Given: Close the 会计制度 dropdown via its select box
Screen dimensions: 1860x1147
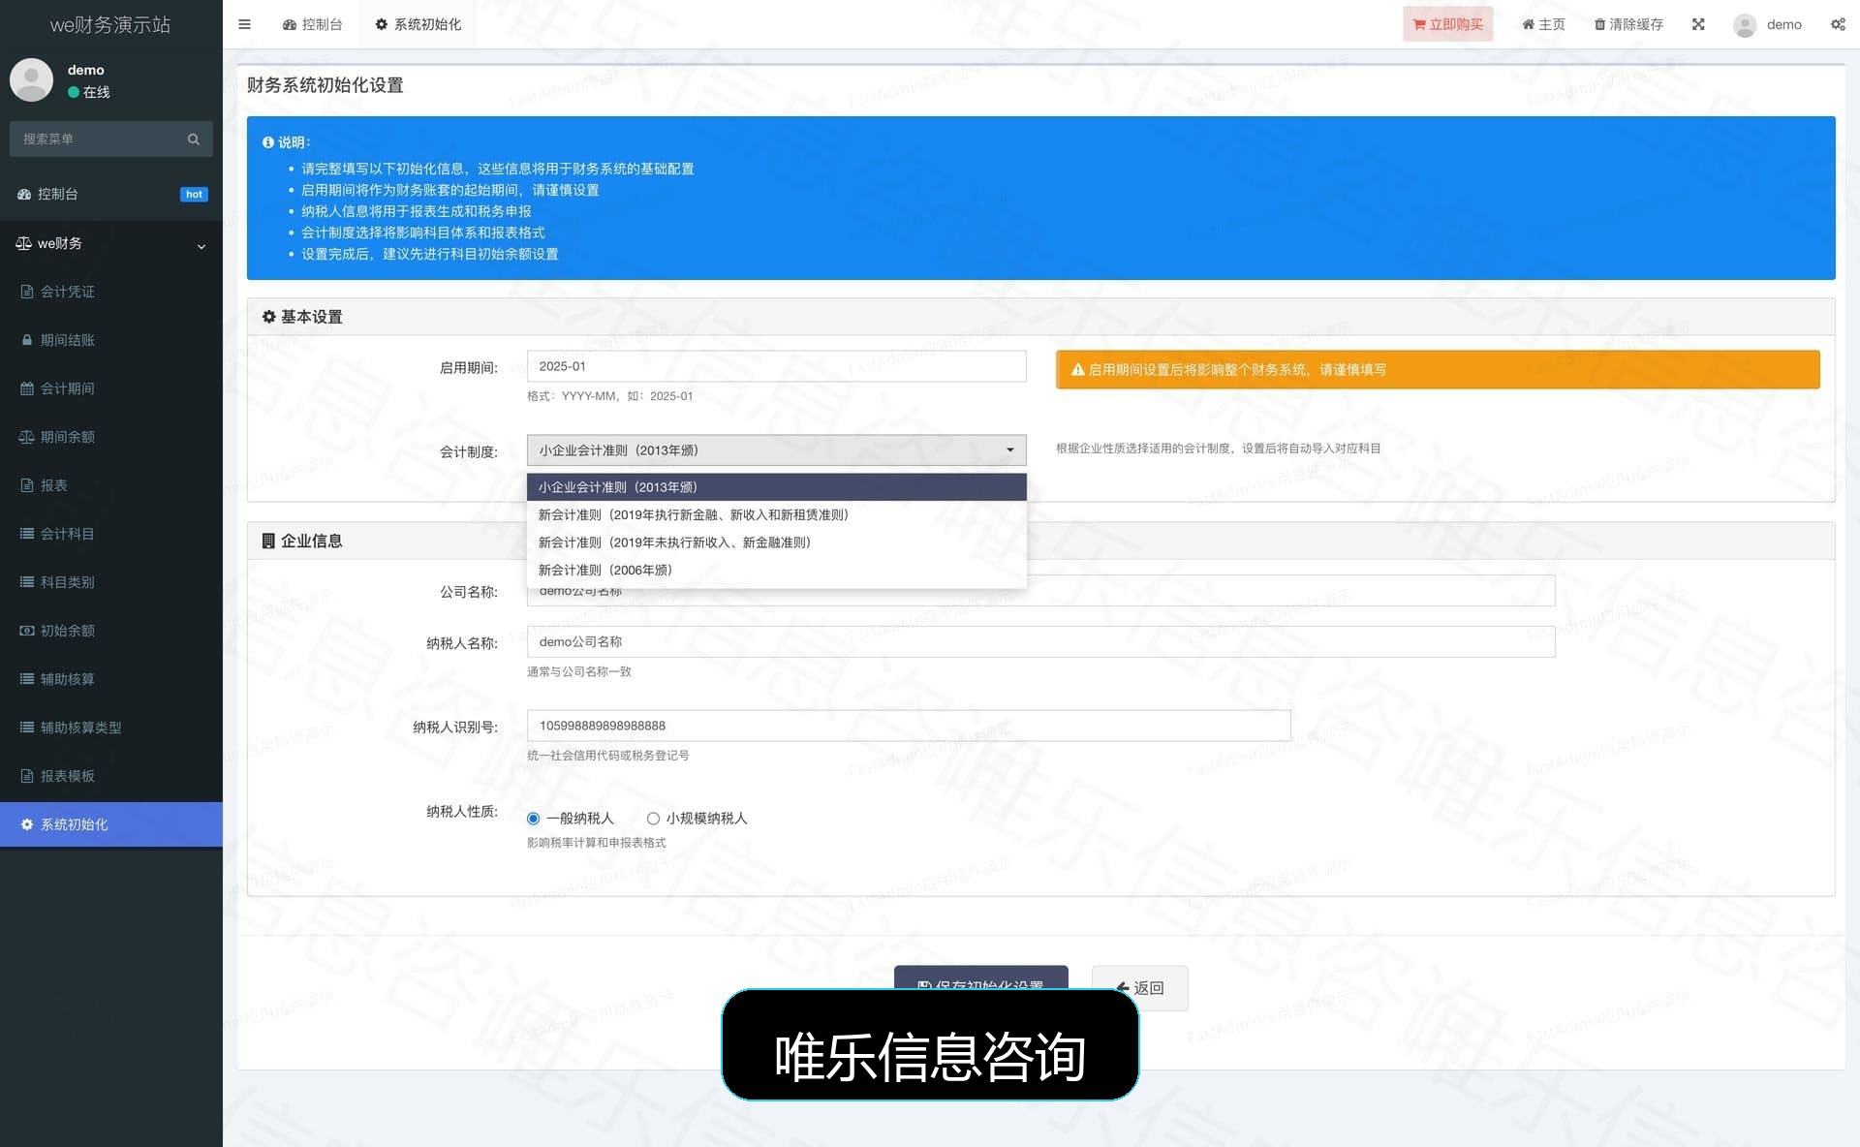Looking at the screenshot, I should [776, 450].
